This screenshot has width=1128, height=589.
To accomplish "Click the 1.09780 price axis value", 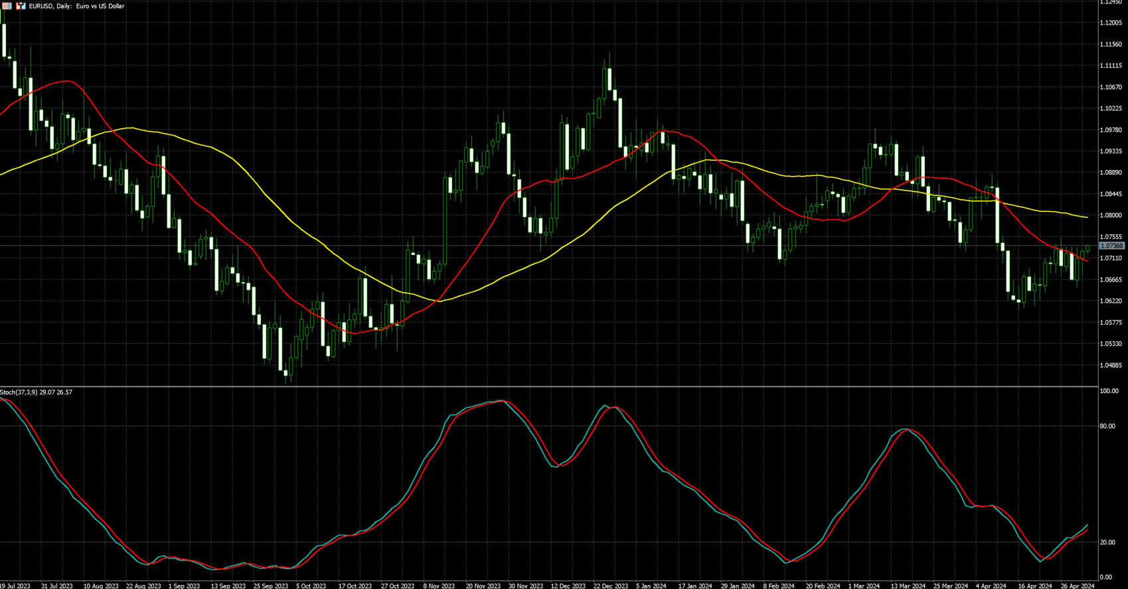I will tap(1111, 130).
